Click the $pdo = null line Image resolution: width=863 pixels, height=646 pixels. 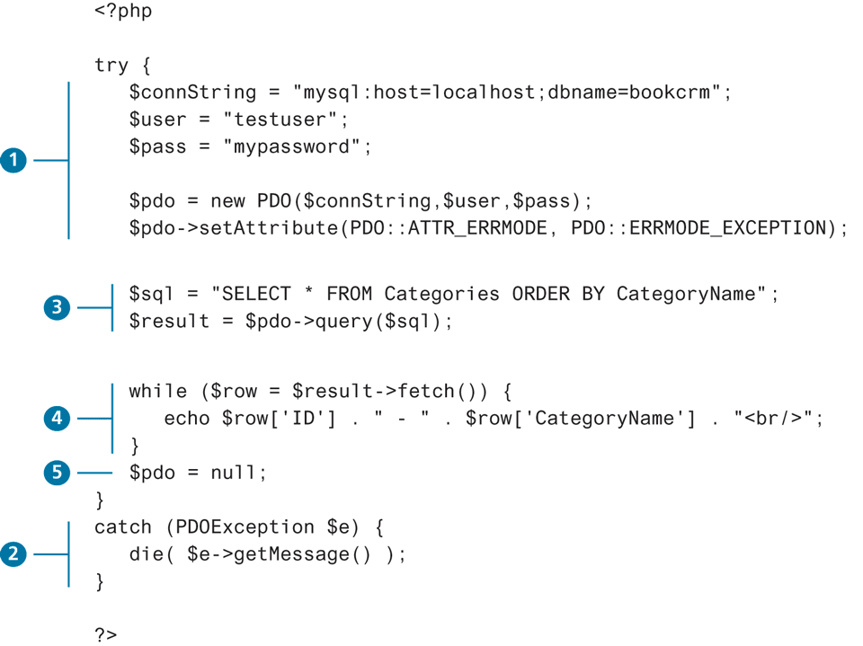point(198,473)
